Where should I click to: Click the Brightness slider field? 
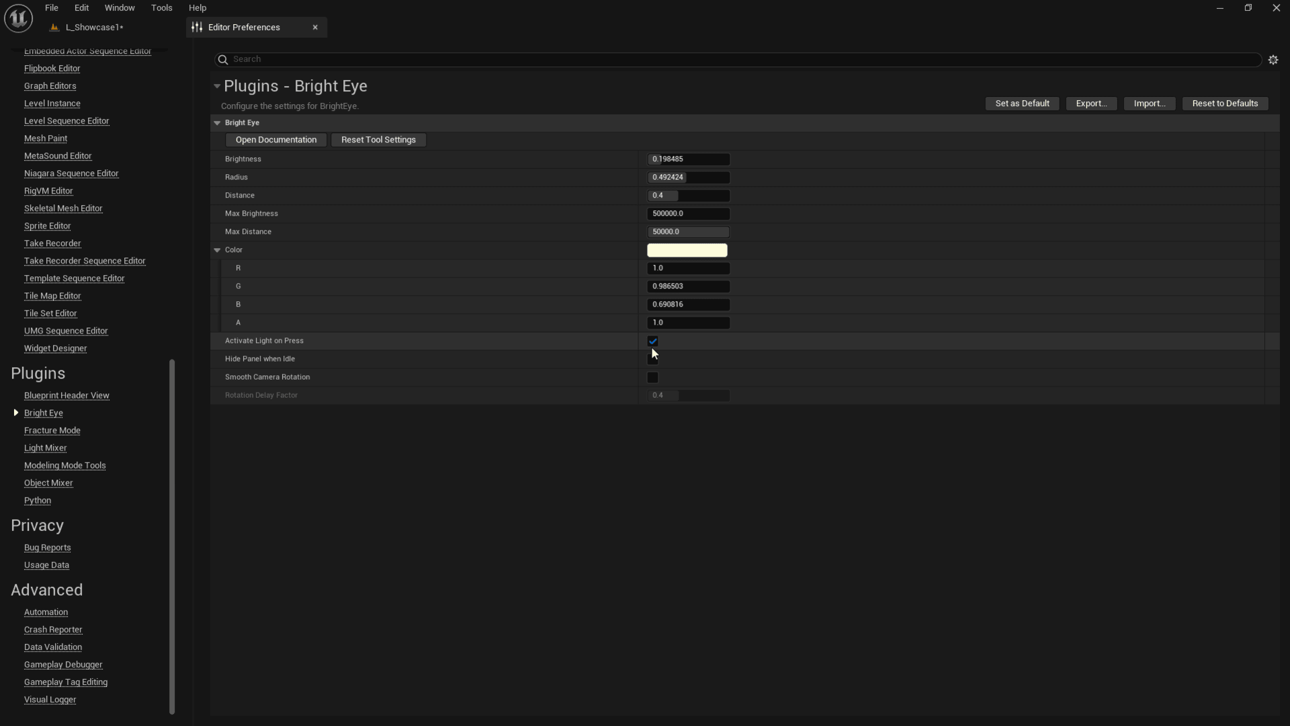688,159
